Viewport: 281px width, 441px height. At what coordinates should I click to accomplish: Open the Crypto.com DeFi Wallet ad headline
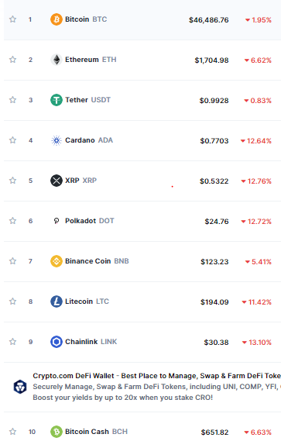point(157,376)
